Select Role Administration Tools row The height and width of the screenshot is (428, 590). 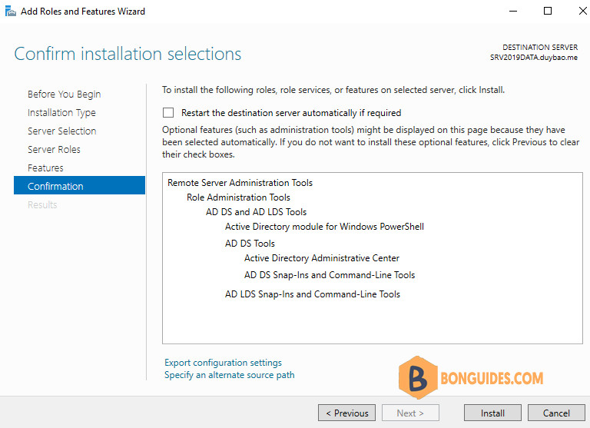click(239, 197)
